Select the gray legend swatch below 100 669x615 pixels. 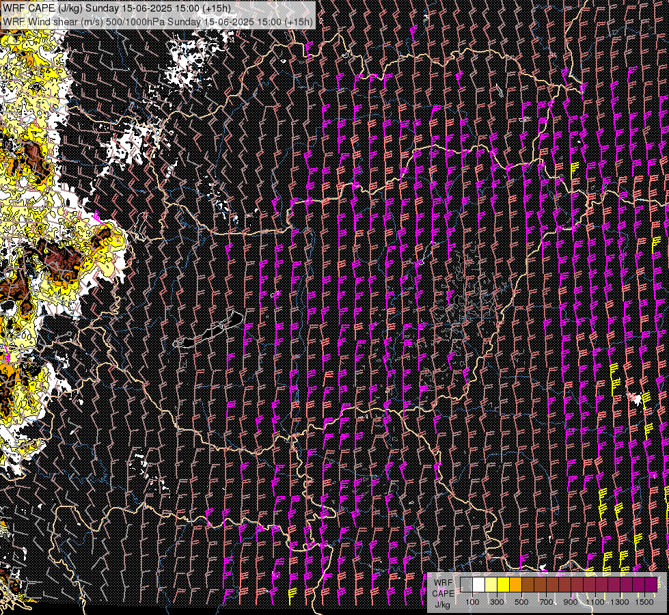click(466, 584)
